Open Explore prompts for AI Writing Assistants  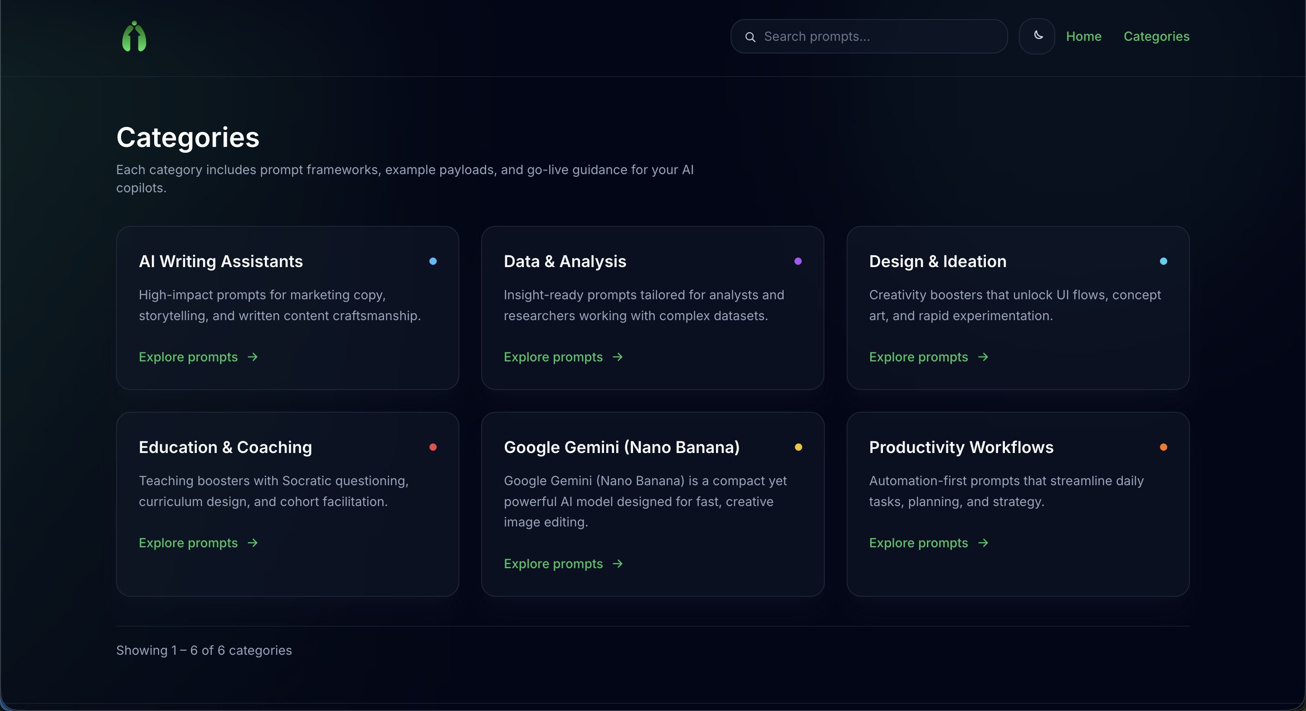[188, 357]
